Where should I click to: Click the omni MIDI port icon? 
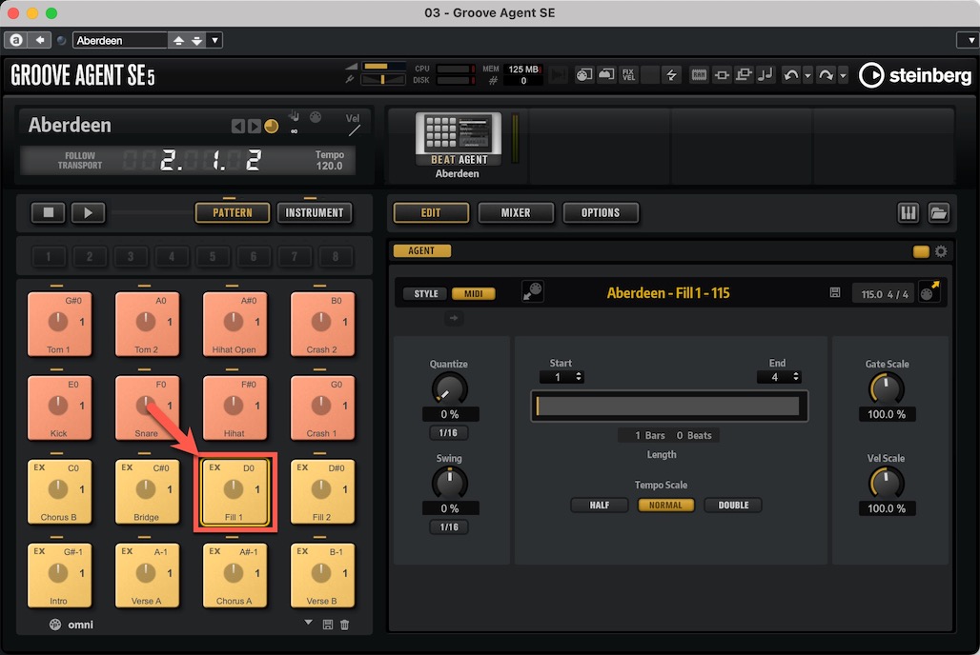55,625
